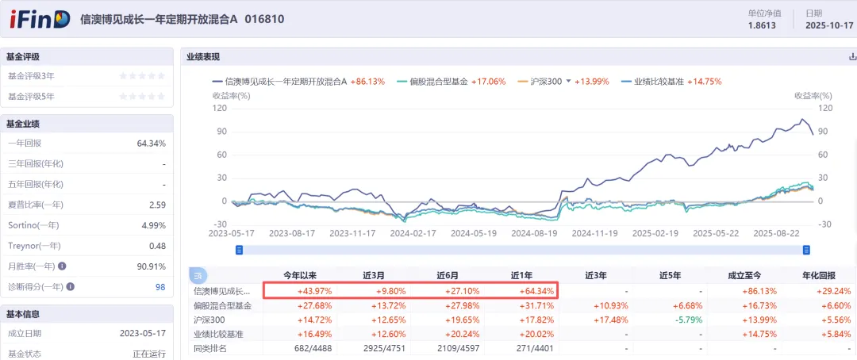Click the table settings icon above fund rows
The image size is (857, 360).
(x=198, y=276)
